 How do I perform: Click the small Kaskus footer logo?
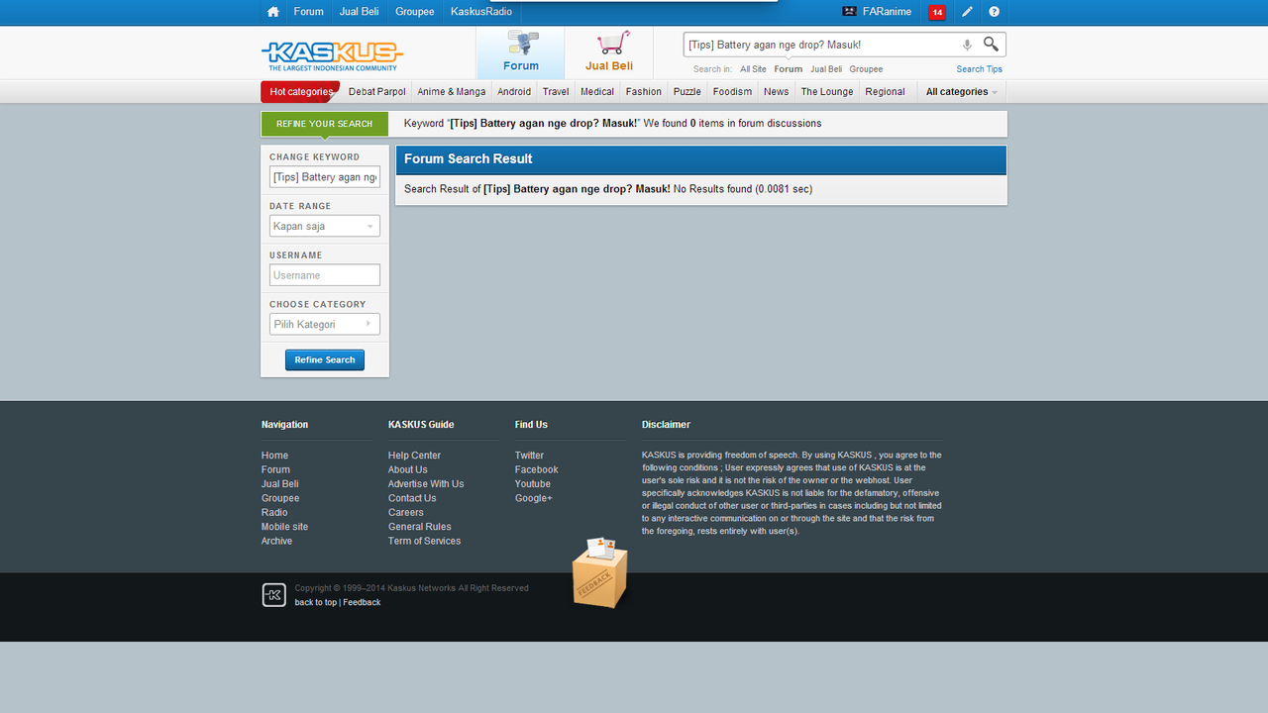pyautogui.click(x=273, y=595)
